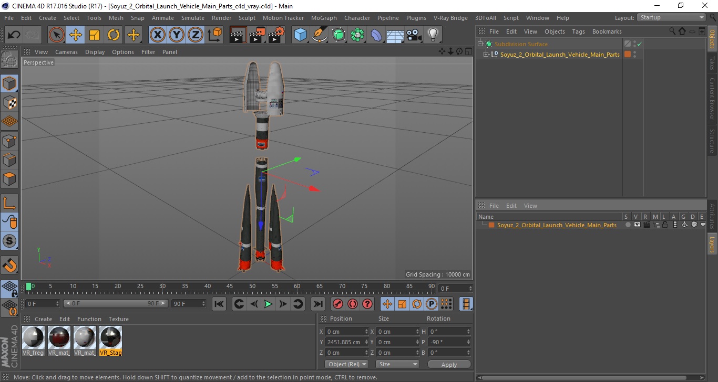This screenshot has width=718, height=382.
Task: Toggle Snap enable magnet icon
Action: (x=9, y=264)
